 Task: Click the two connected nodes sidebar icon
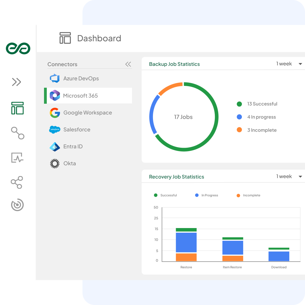(18, 133)
